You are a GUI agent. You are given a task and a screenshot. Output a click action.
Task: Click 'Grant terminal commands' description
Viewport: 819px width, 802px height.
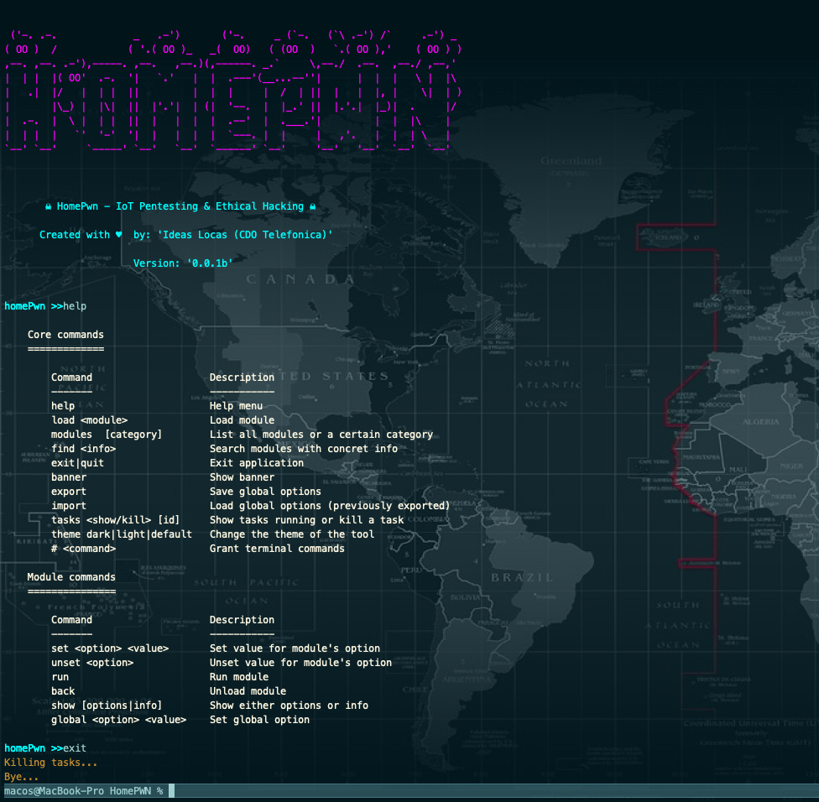tap(277, 549)
